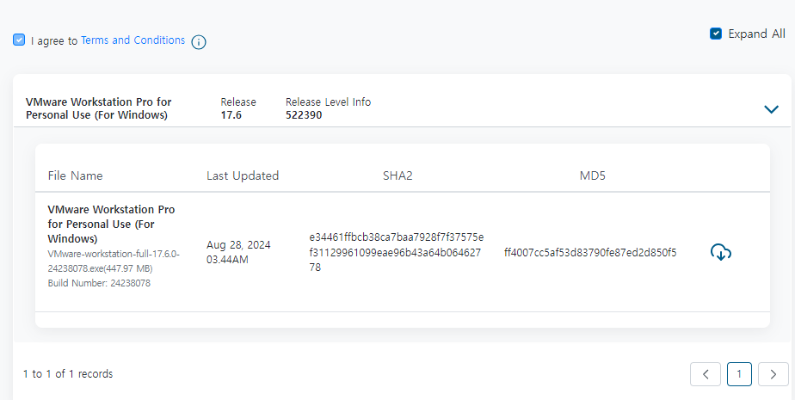Click the MD5 hash ff4007cc5af53d83790fe87ed2d850f5

tap(590, 252)
